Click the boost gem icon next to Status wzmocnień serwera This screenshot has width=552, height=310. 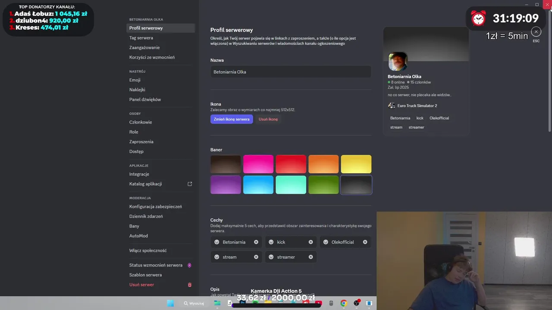[189, 265]
